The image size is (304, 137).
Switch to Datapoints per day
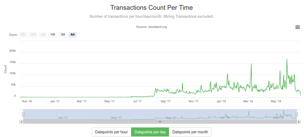[x=150, y=132]
